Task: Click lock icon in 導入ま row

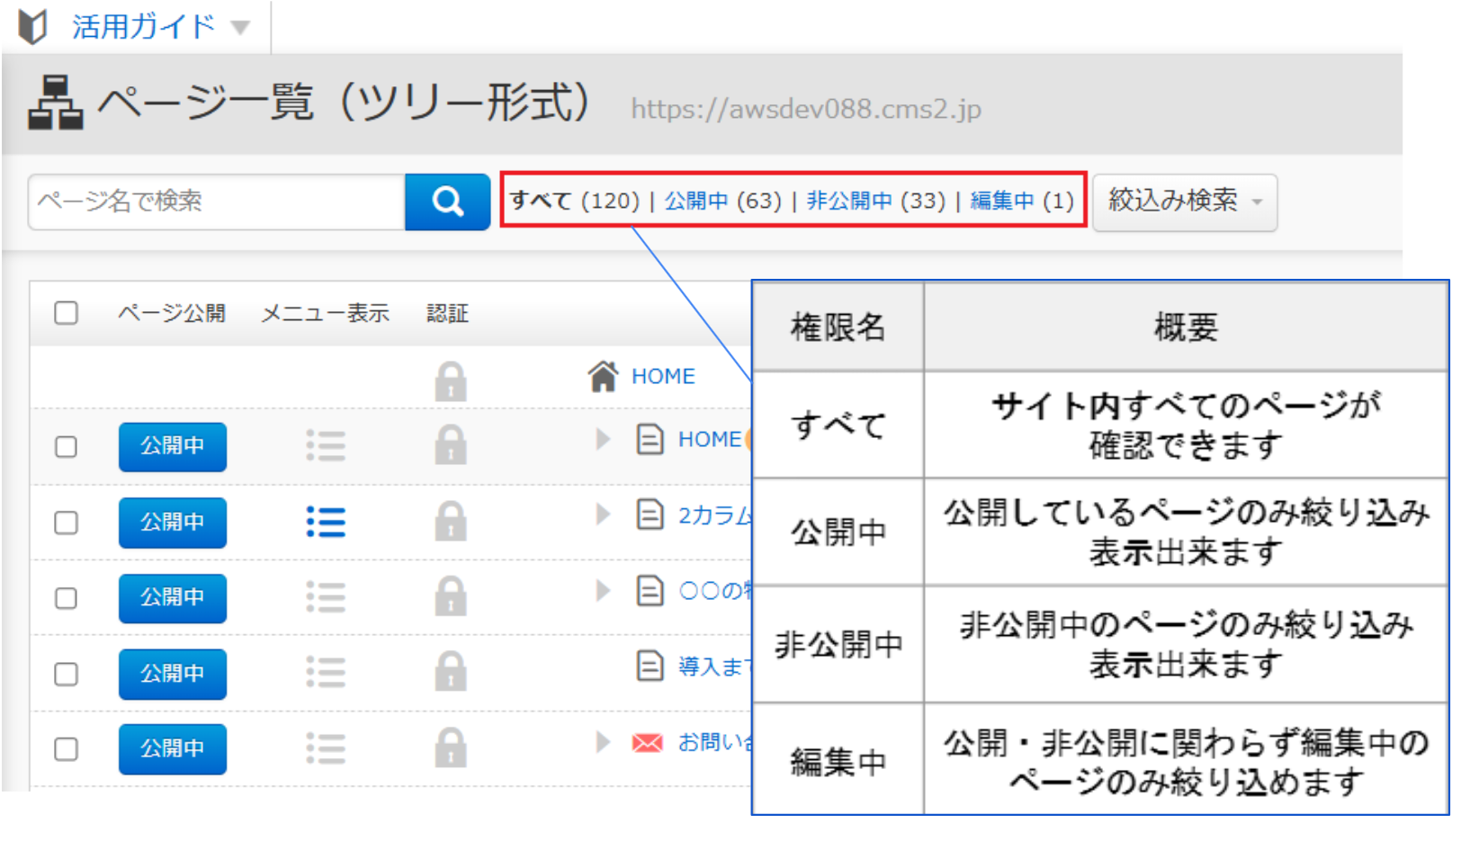Action: click(451, 672)
